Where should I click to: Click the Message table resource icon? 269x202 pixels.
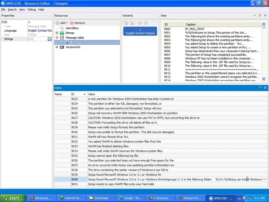[x=62, y=37]
